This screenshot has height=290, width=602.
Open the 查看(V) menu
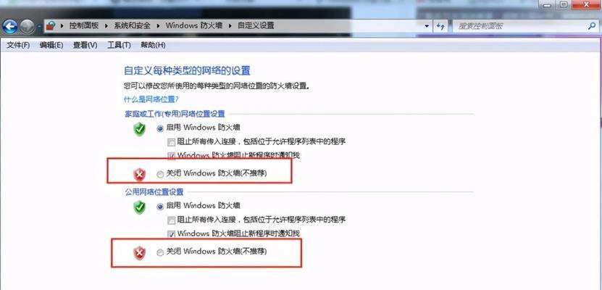click(85, 45)
